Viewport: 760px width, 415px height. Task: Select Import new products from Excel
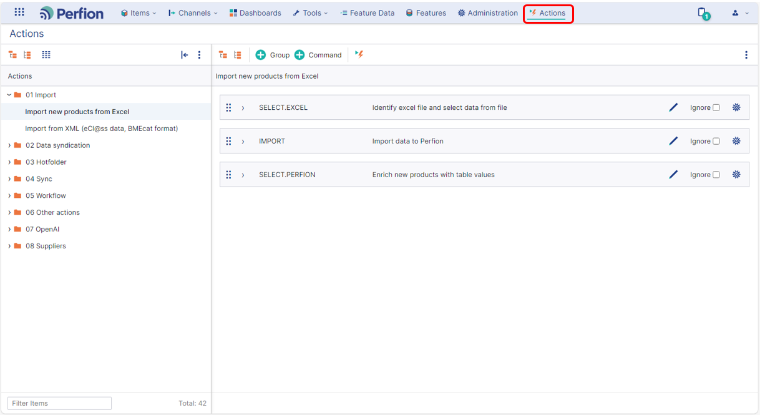[77, 112]
